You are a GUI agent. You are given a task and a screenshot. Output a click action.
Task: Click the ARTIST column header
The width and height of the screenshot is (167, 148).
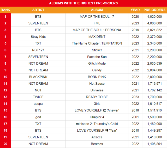(x=38, y=10)
